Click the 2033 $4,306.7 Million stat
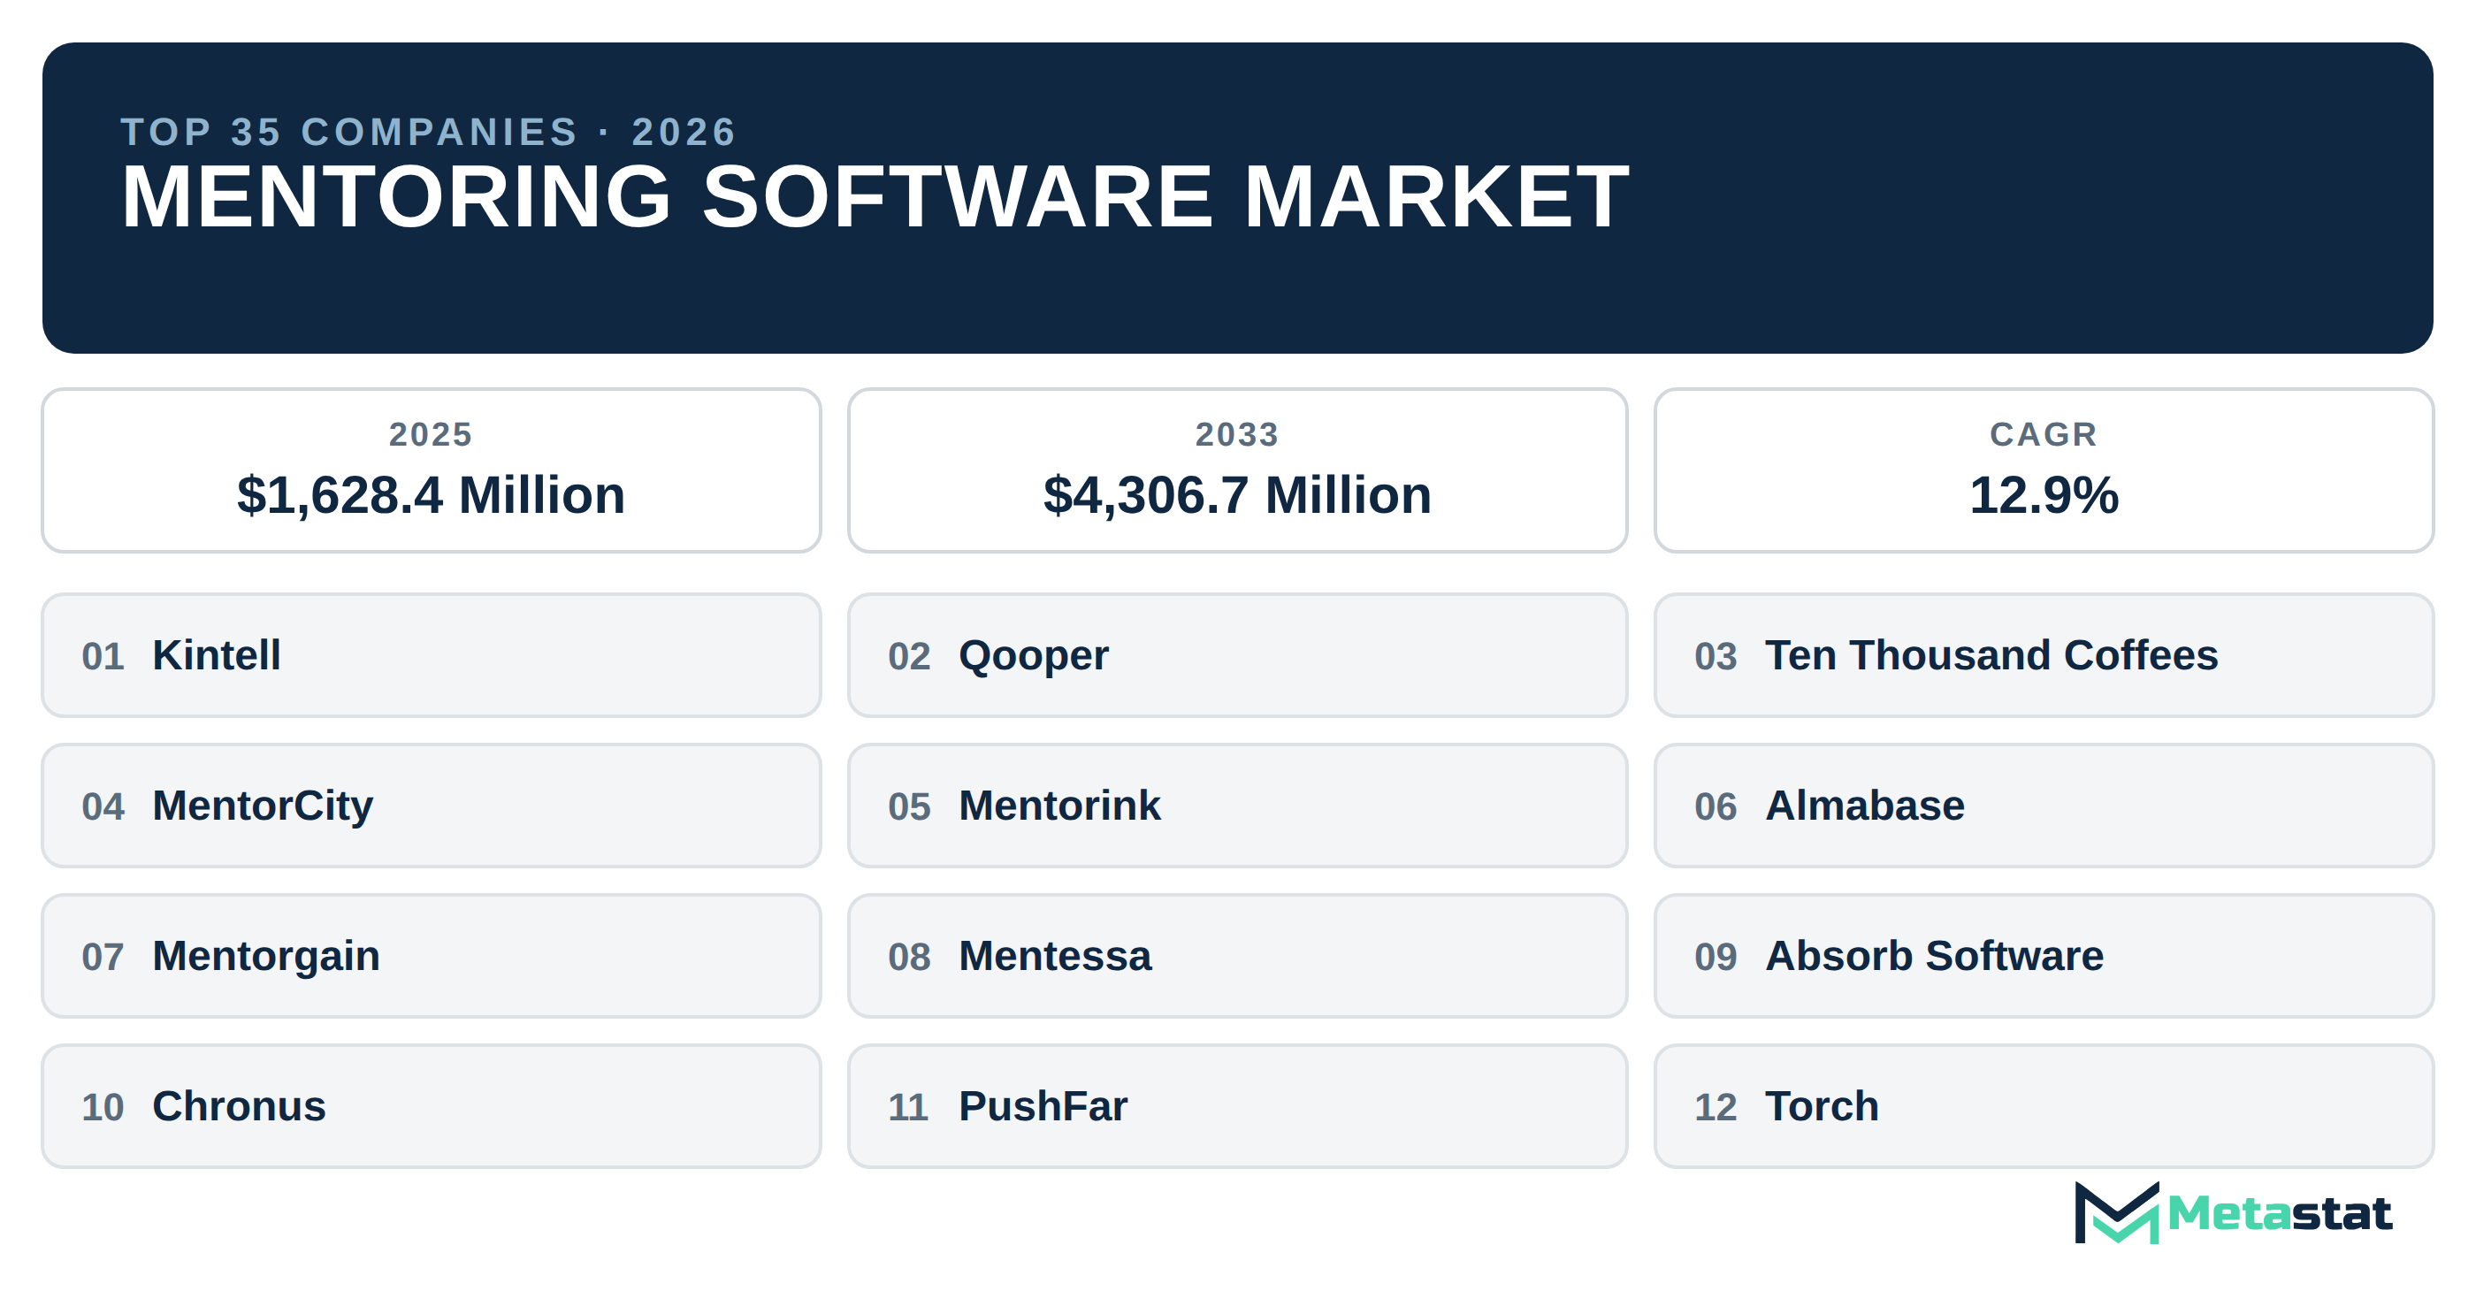This screenshot has width=2476, height=1291. tap(1237, 470)
